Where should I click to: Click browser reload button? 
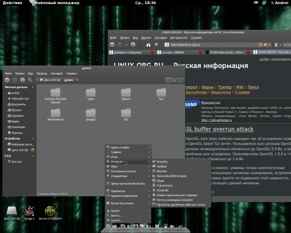point(133,44)
